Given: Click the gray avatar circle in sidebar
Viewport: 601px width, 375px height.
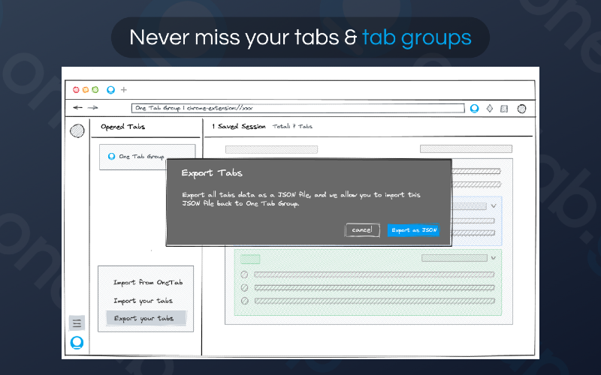Looking at the screenshot, I should coord(77,130).
